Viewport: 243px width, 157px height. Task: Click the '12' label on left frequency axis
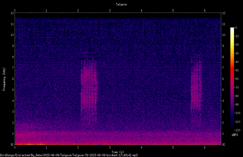[12, 13]
